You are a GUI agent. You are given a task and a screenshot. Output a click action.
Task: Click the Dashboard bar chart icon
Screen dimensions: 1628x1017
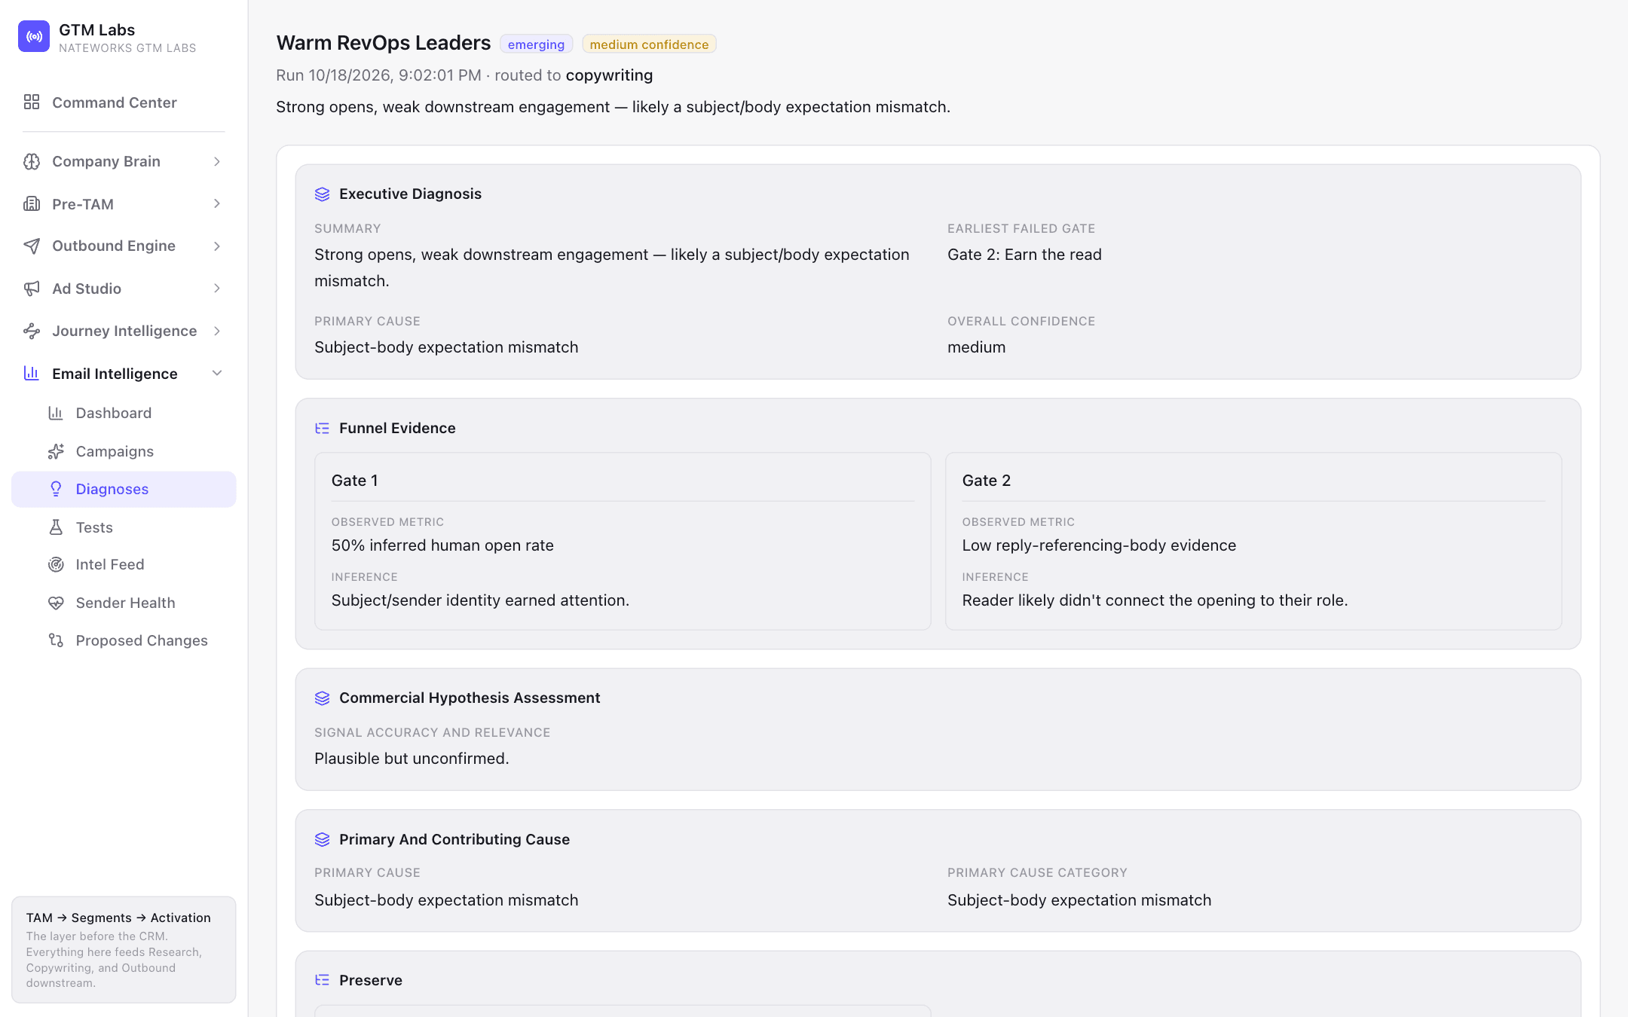pos(56,413)
